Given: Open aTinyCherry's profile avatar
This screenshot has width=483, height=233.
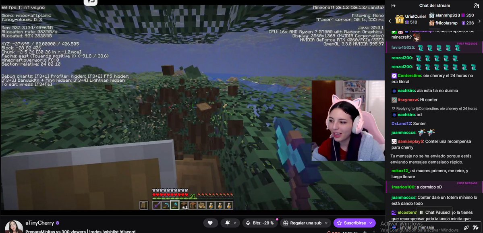Looking at the screenshot, I should tap(14, 227).
